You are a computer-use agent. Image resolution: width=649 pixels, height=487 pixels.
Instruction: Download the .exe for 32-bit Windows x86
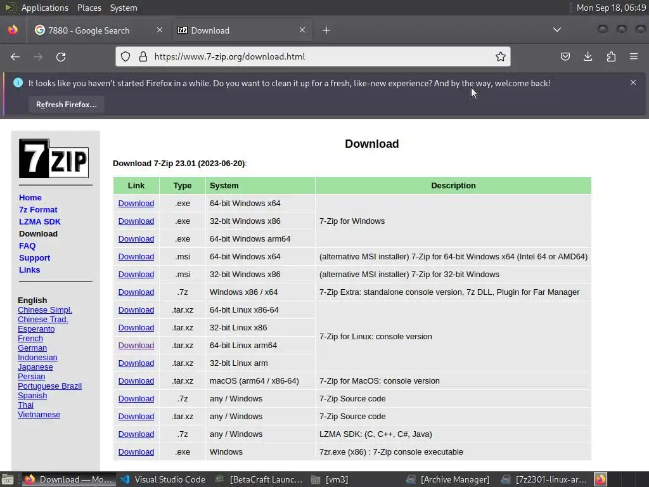point(136,221)
